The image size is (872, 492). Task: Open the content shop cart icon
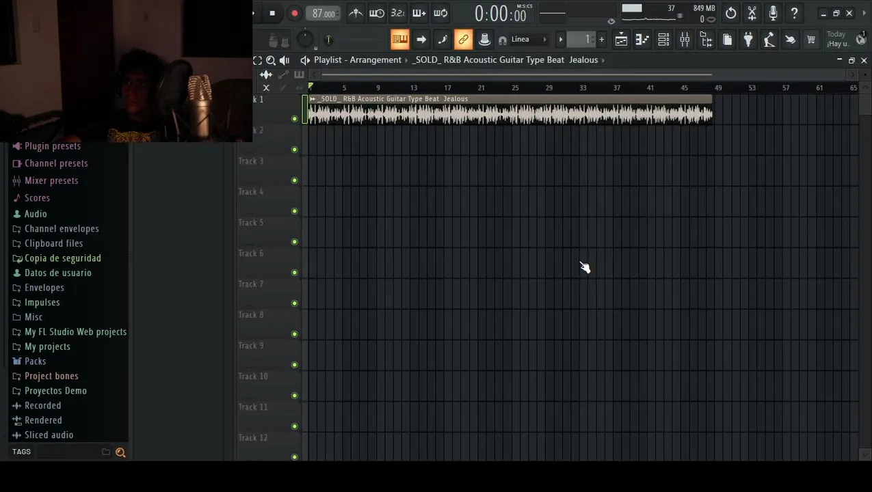pos(811,40)
